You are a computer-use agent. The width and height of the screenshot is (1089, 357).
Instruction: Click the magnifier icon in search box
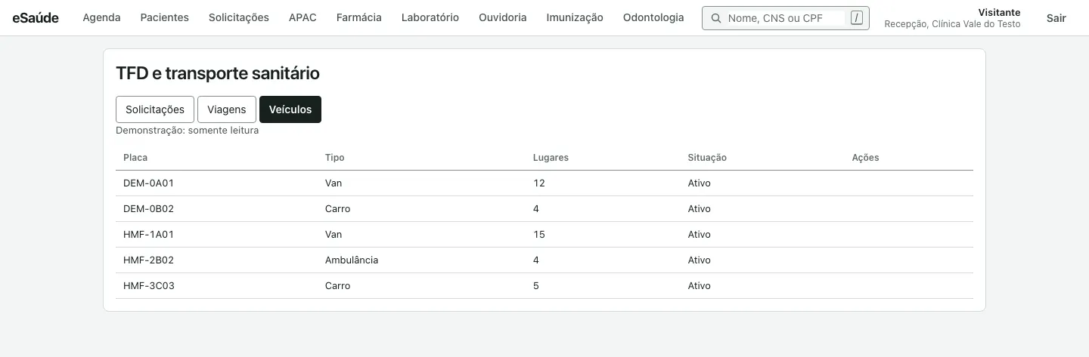point(716,18)
